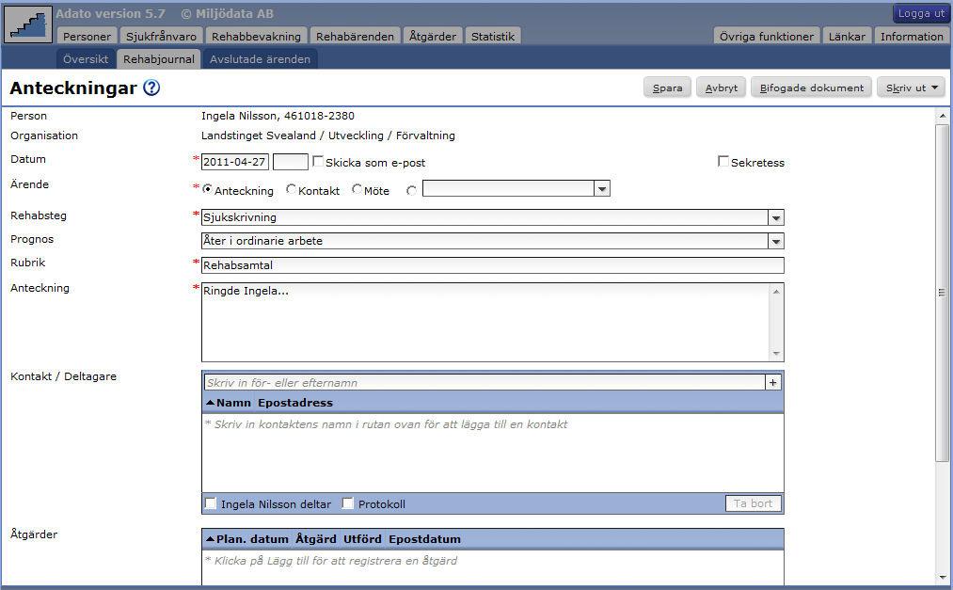Select the radio button beside the empty Ärende dropdown
The image size is (953, 590).
click(411, 190)
